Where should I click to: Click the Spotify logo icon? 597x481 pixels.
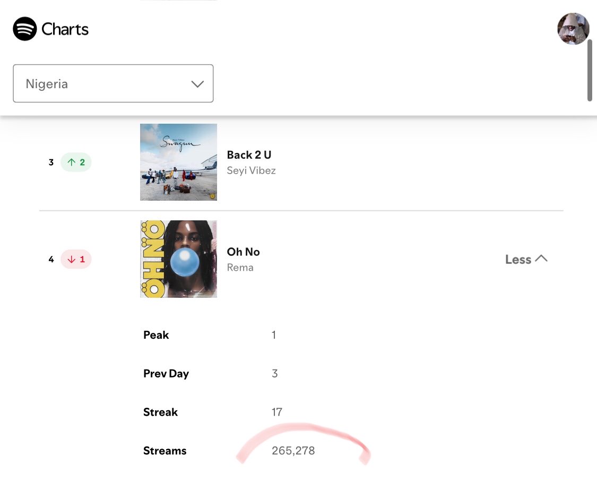coord(25,29)
